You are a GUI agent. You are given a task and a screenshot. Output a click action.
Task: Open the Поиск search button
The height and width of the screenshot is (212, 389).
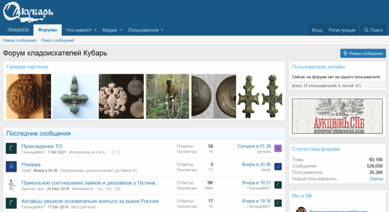(373, 30)
